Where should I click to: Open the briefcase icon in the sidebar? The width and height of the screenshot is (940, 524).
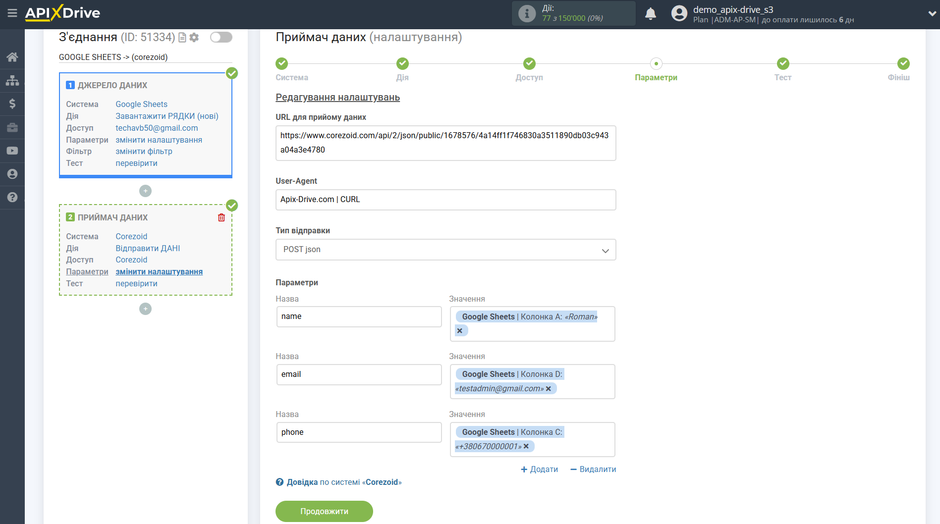(x=12, y=127)
